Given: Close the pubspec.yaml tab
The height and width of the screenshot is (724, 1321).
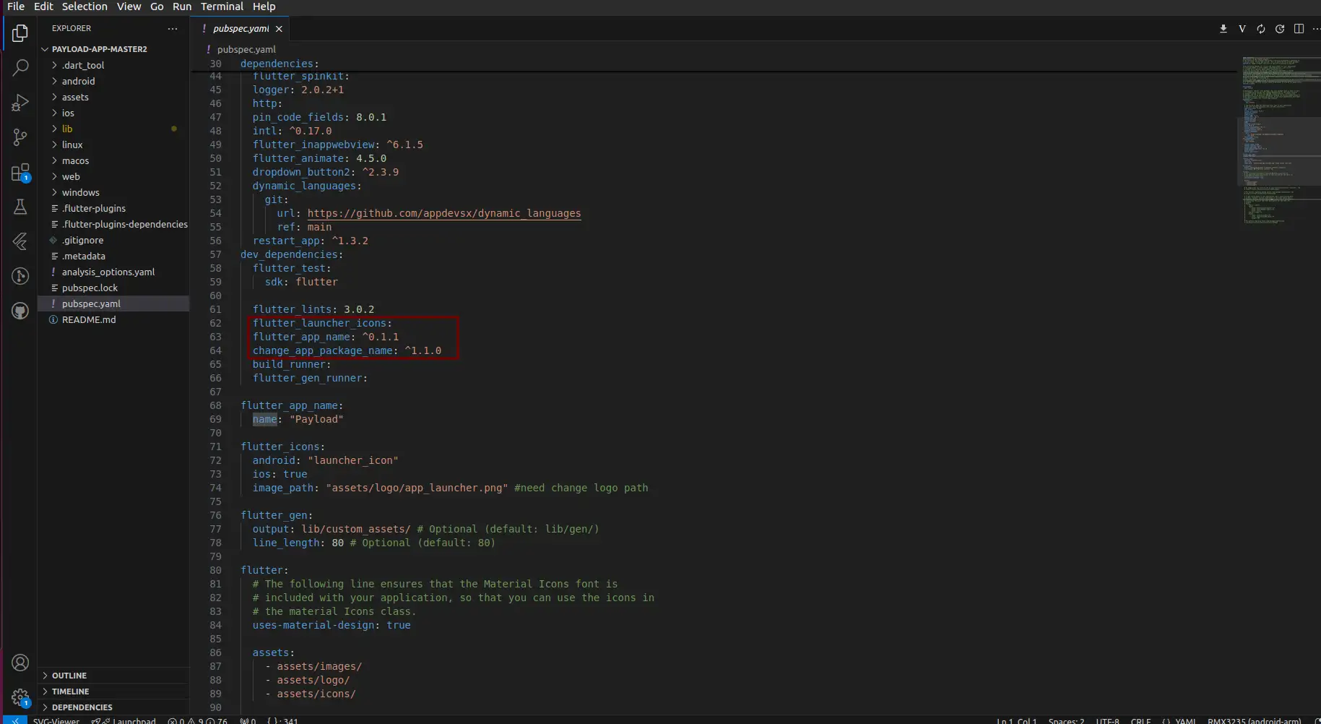Looking at the screenshot, I should pos(279,29).
